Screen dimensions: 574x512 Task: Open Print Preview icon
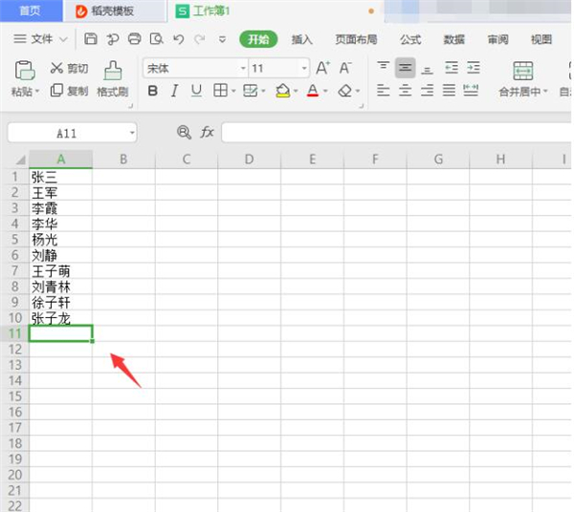[156, 39]
